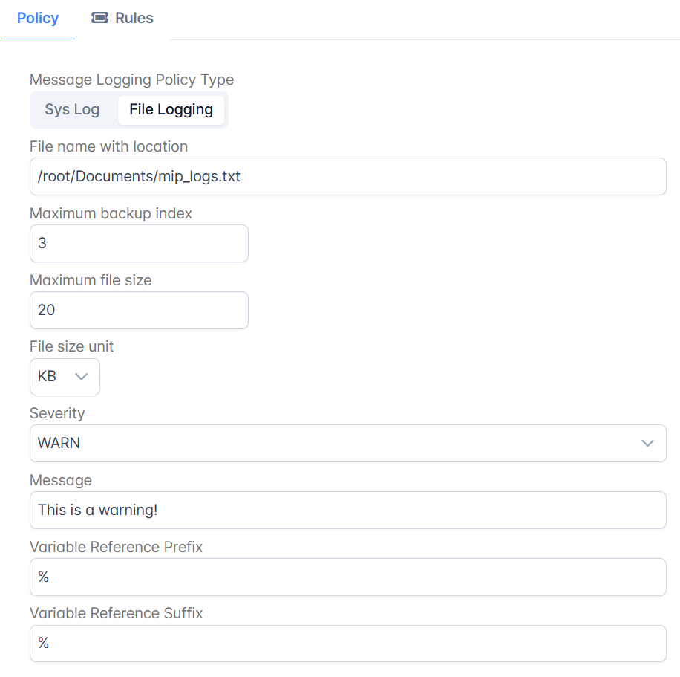The width and height of the screenshot is (680, 677).
Task: Click the File size unit label
Action: click(x=71, y=346)
